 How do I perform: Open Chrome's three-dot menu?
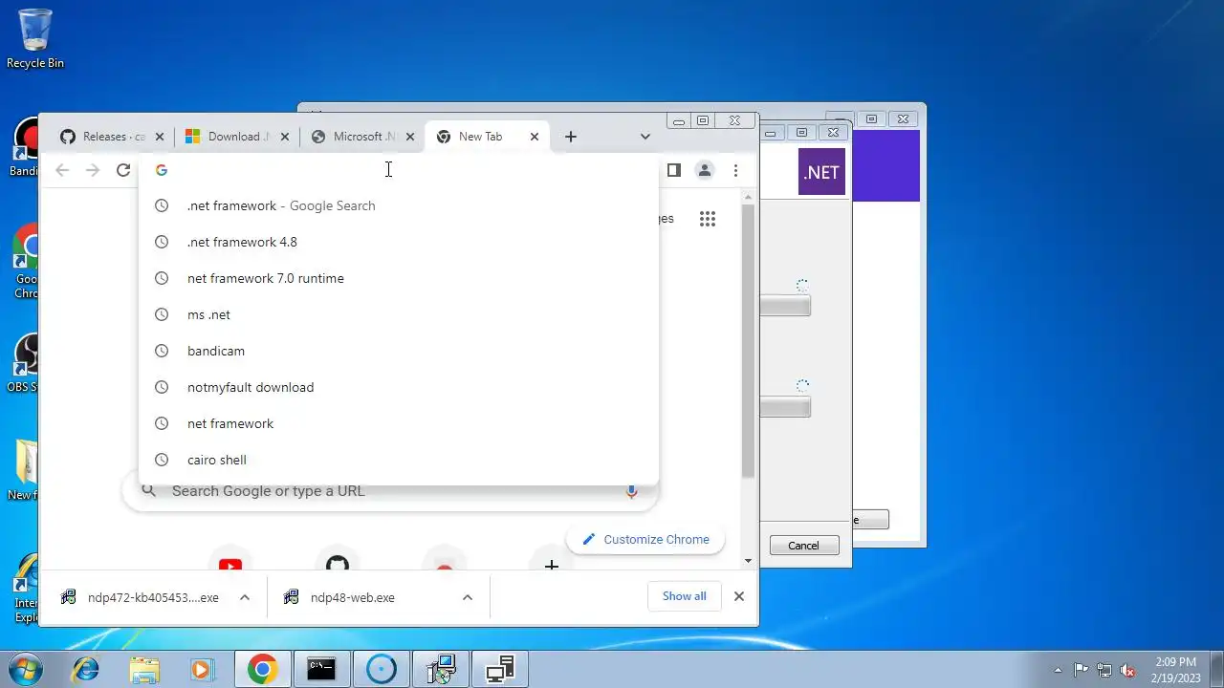735,170
